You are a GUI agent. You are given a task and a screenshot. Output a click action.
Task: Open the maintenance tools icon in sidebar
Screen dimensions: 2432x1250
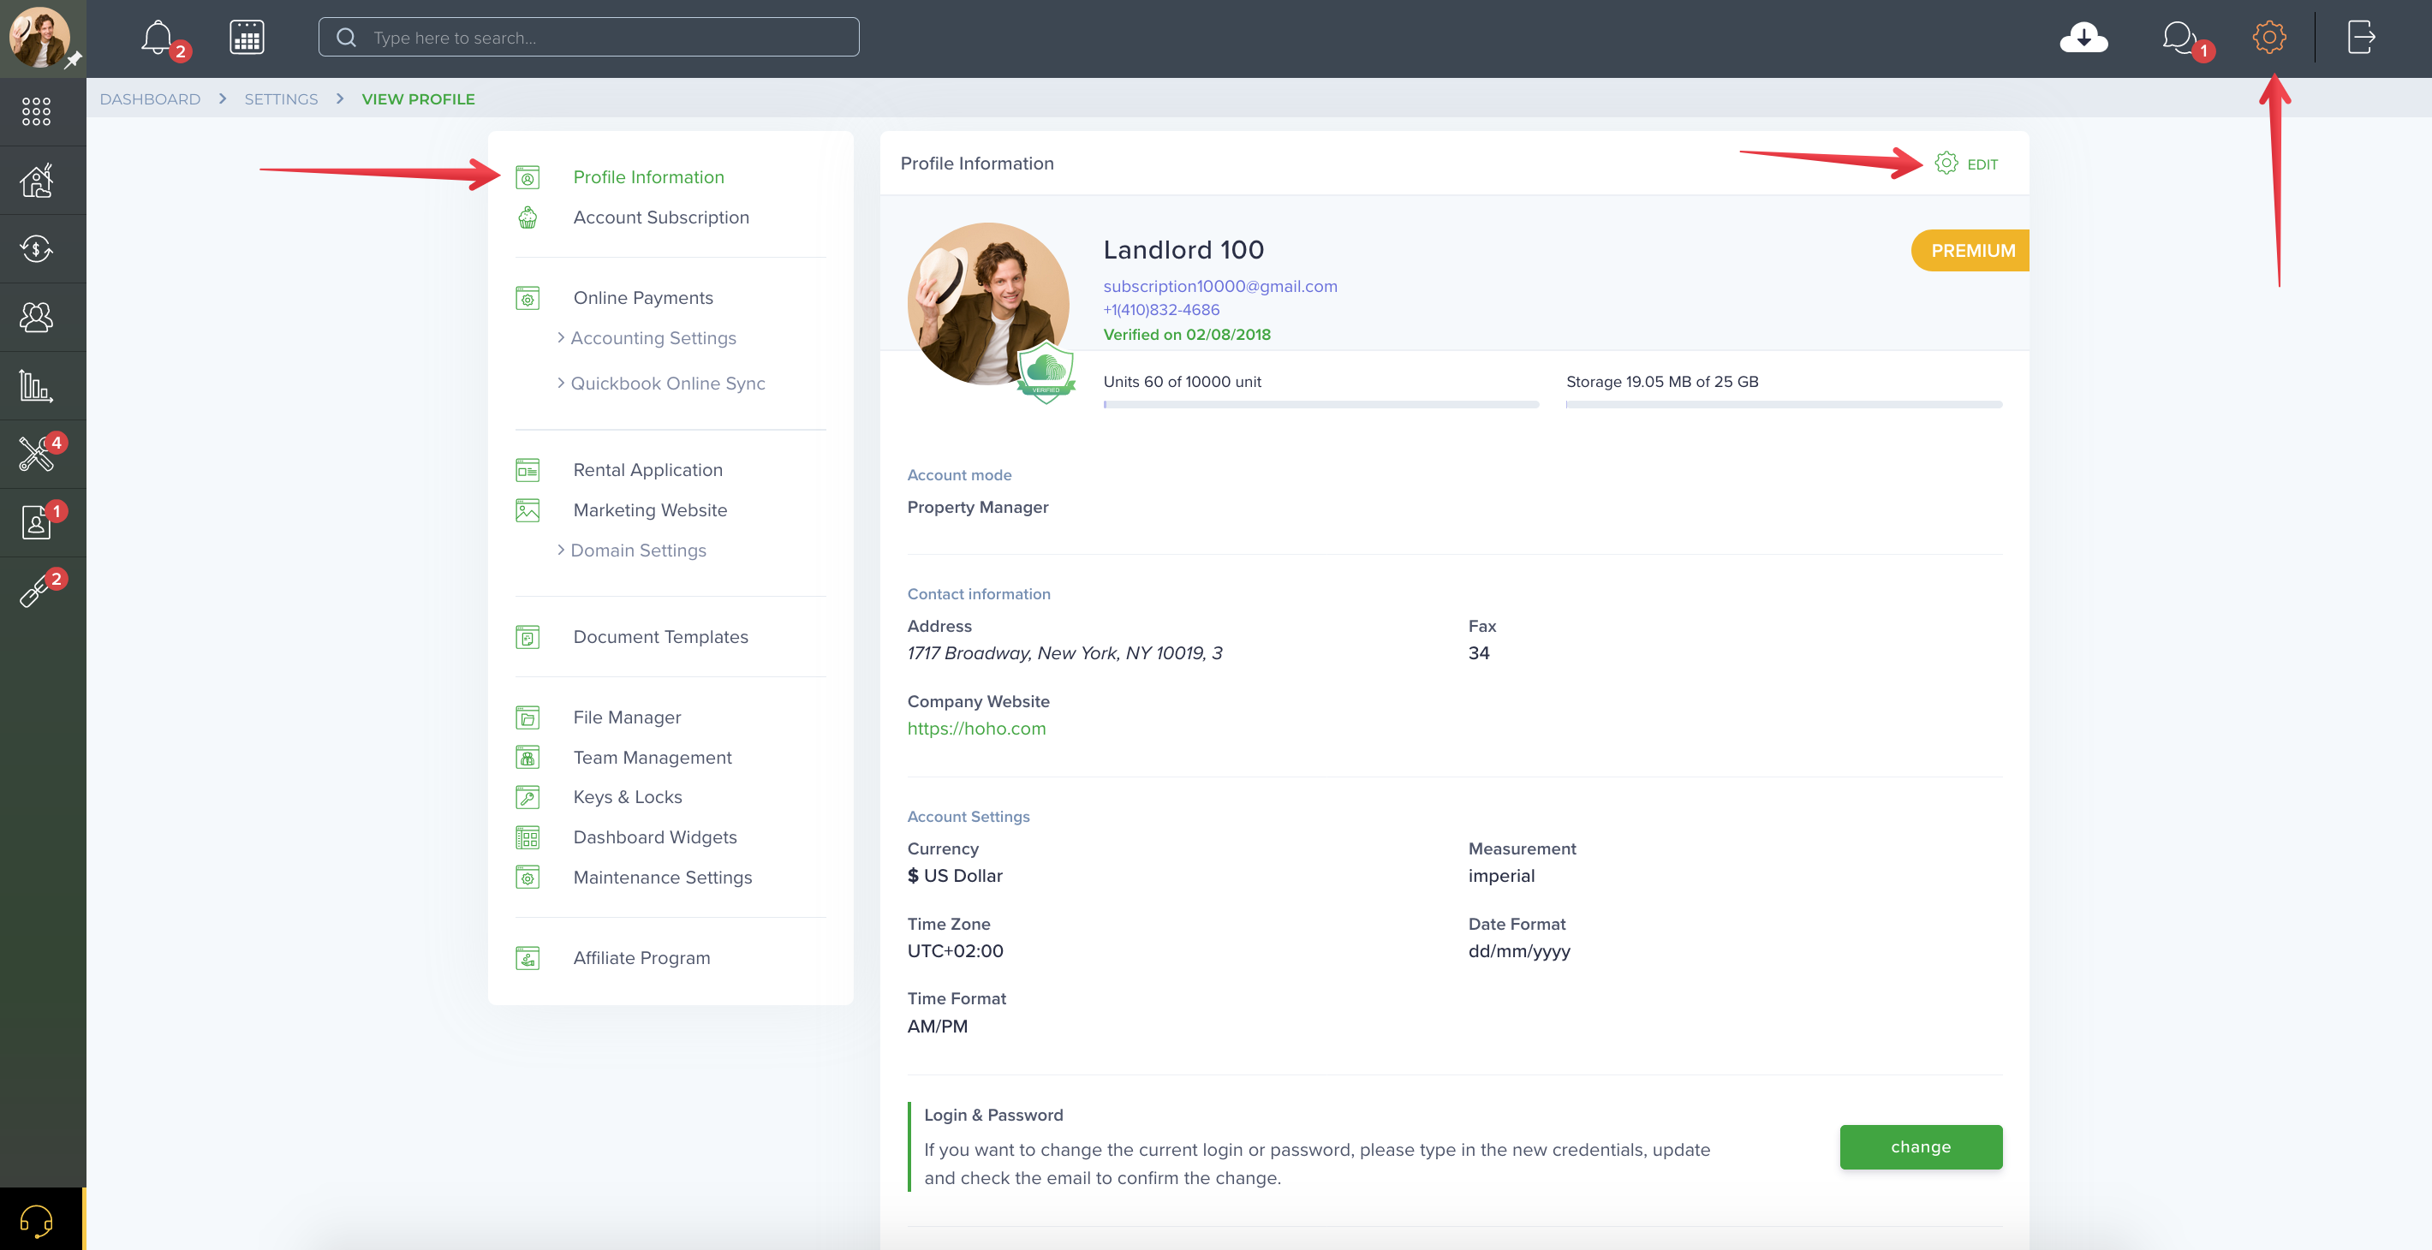click(36, 454)
